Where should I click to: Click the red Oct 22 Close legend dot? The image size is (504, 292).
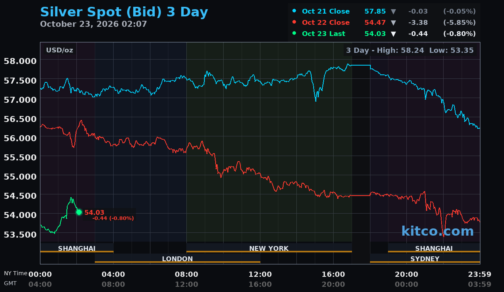coord(294,22)
